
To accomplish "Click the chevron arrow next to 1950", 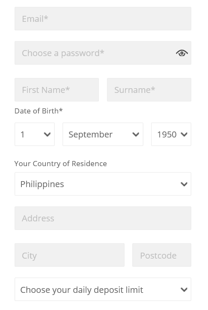I will coord(184,134).
